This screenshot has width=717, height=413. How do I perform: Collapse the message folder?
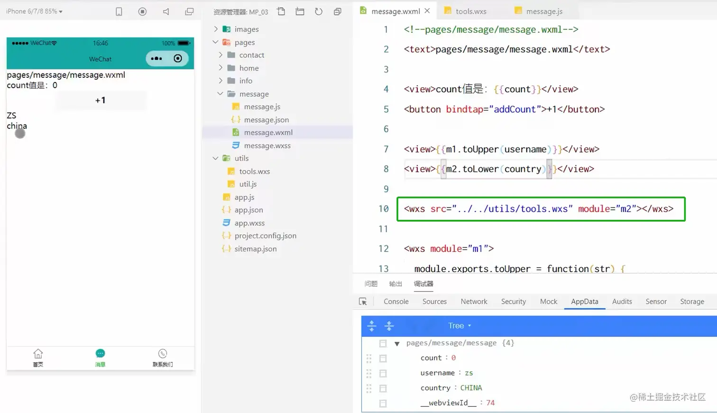point(221,94)
